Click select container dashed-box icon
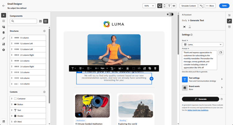 tap(134, 68)
